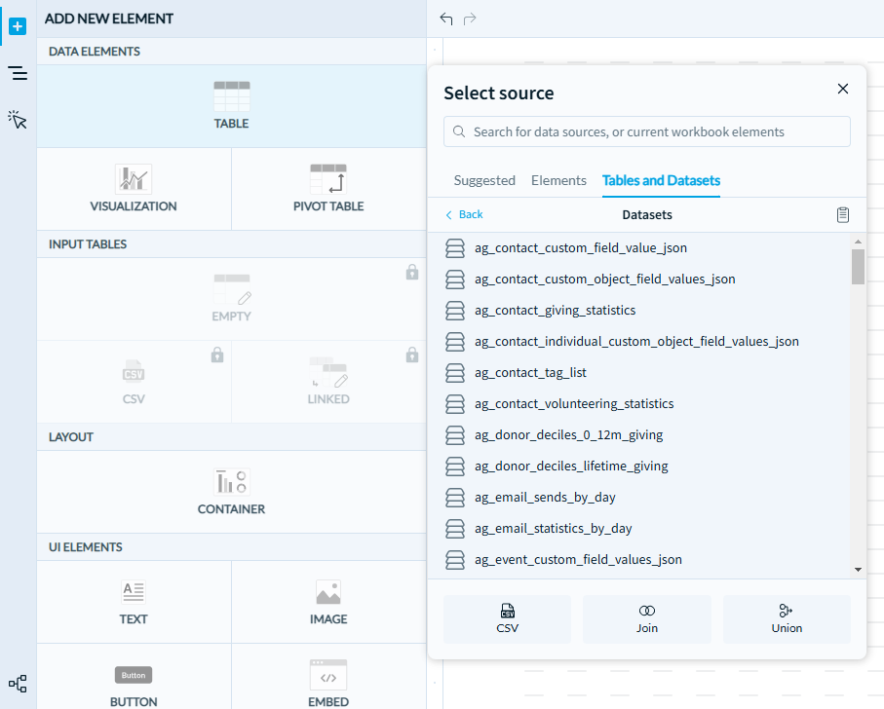Select ag_contact_custom_object_field_values_json dataset
Viewport: 884px width, 709px height.
click(x=640, y=280)
